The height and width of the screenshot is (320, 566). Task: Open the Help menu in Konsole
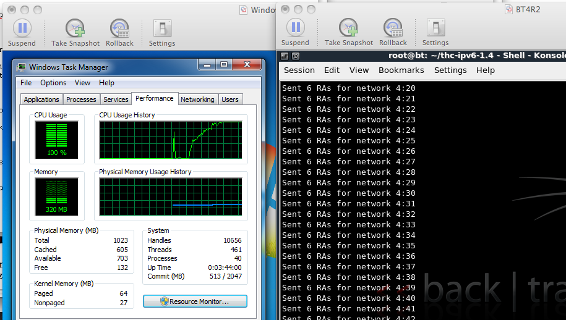pyautogui.click(x=485, y=70)
